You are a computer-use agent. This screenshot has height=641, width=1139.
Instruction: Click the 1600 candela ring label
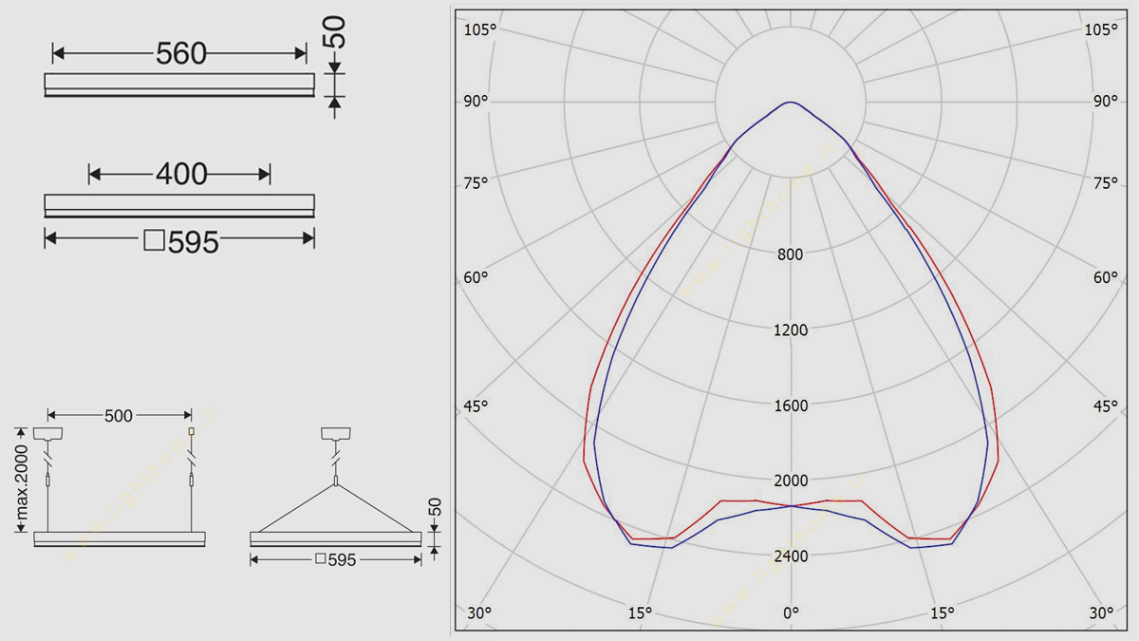pos(791,405)
